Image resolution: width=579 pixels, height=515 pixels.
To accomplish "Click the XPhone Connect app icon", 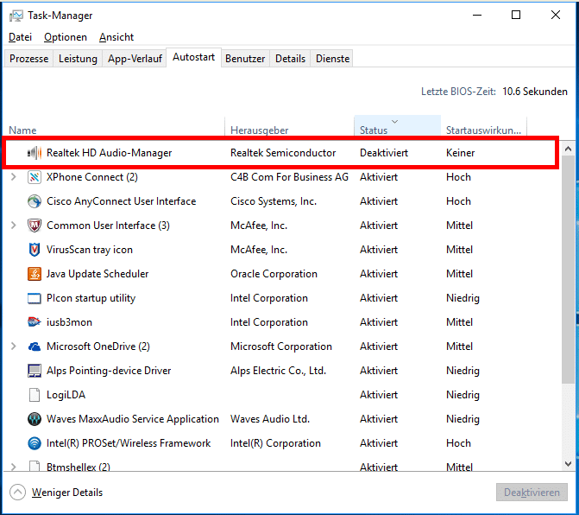I will [35, 177].
